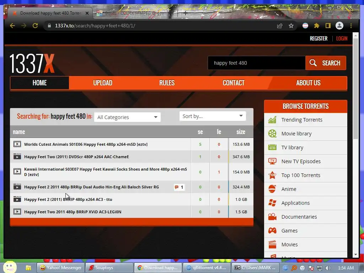Click the scrollbar down arrow
The width and height of the screenshot is (364, 273).
point(355,255)
